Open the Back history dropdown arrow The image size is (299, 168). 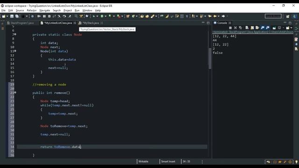219,16
